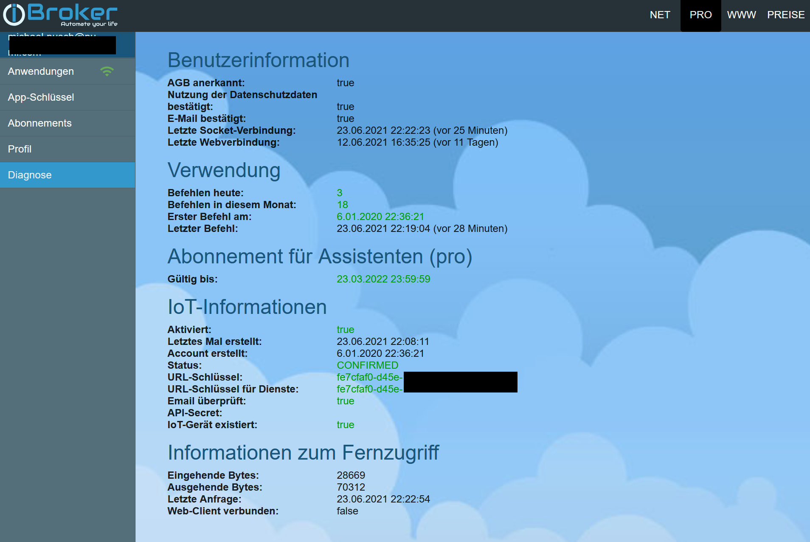Click the URL-Schlüssel value fe7cfaf0-d45e-
810x542 pixels.
point(369,377)
